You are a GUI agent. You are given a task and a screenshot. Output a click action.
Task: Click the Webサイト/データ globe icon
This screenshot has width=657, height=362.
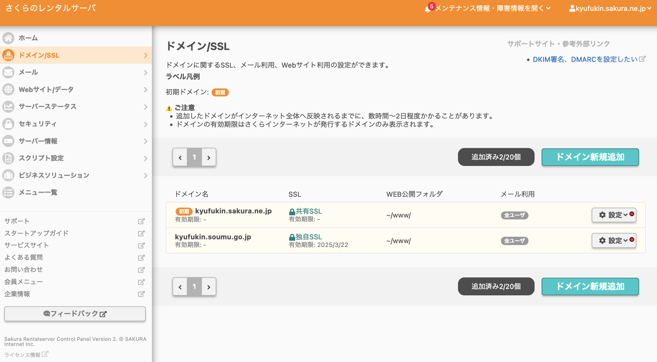point(8,89)
